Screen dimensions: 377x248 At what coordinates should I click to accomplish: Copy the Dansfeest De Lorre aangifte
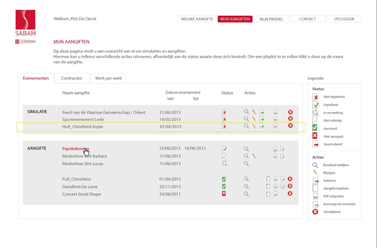268,186
